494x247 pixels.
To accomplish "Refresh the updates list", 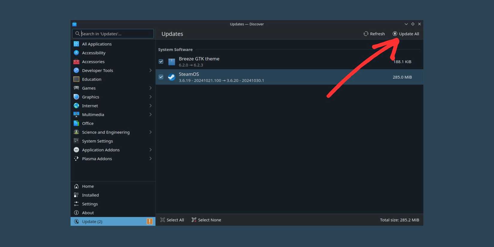I will click(x=374, y=34).
